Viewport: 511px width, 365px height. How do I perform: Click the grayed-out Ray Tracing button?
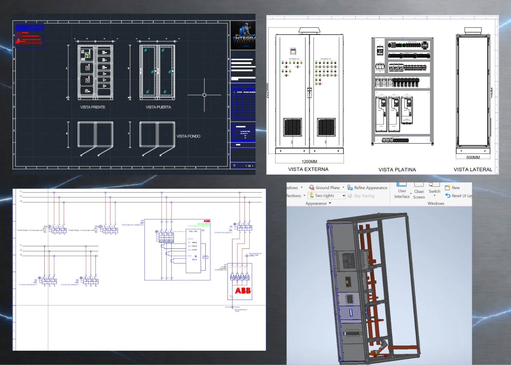click(x=361, y=196)
